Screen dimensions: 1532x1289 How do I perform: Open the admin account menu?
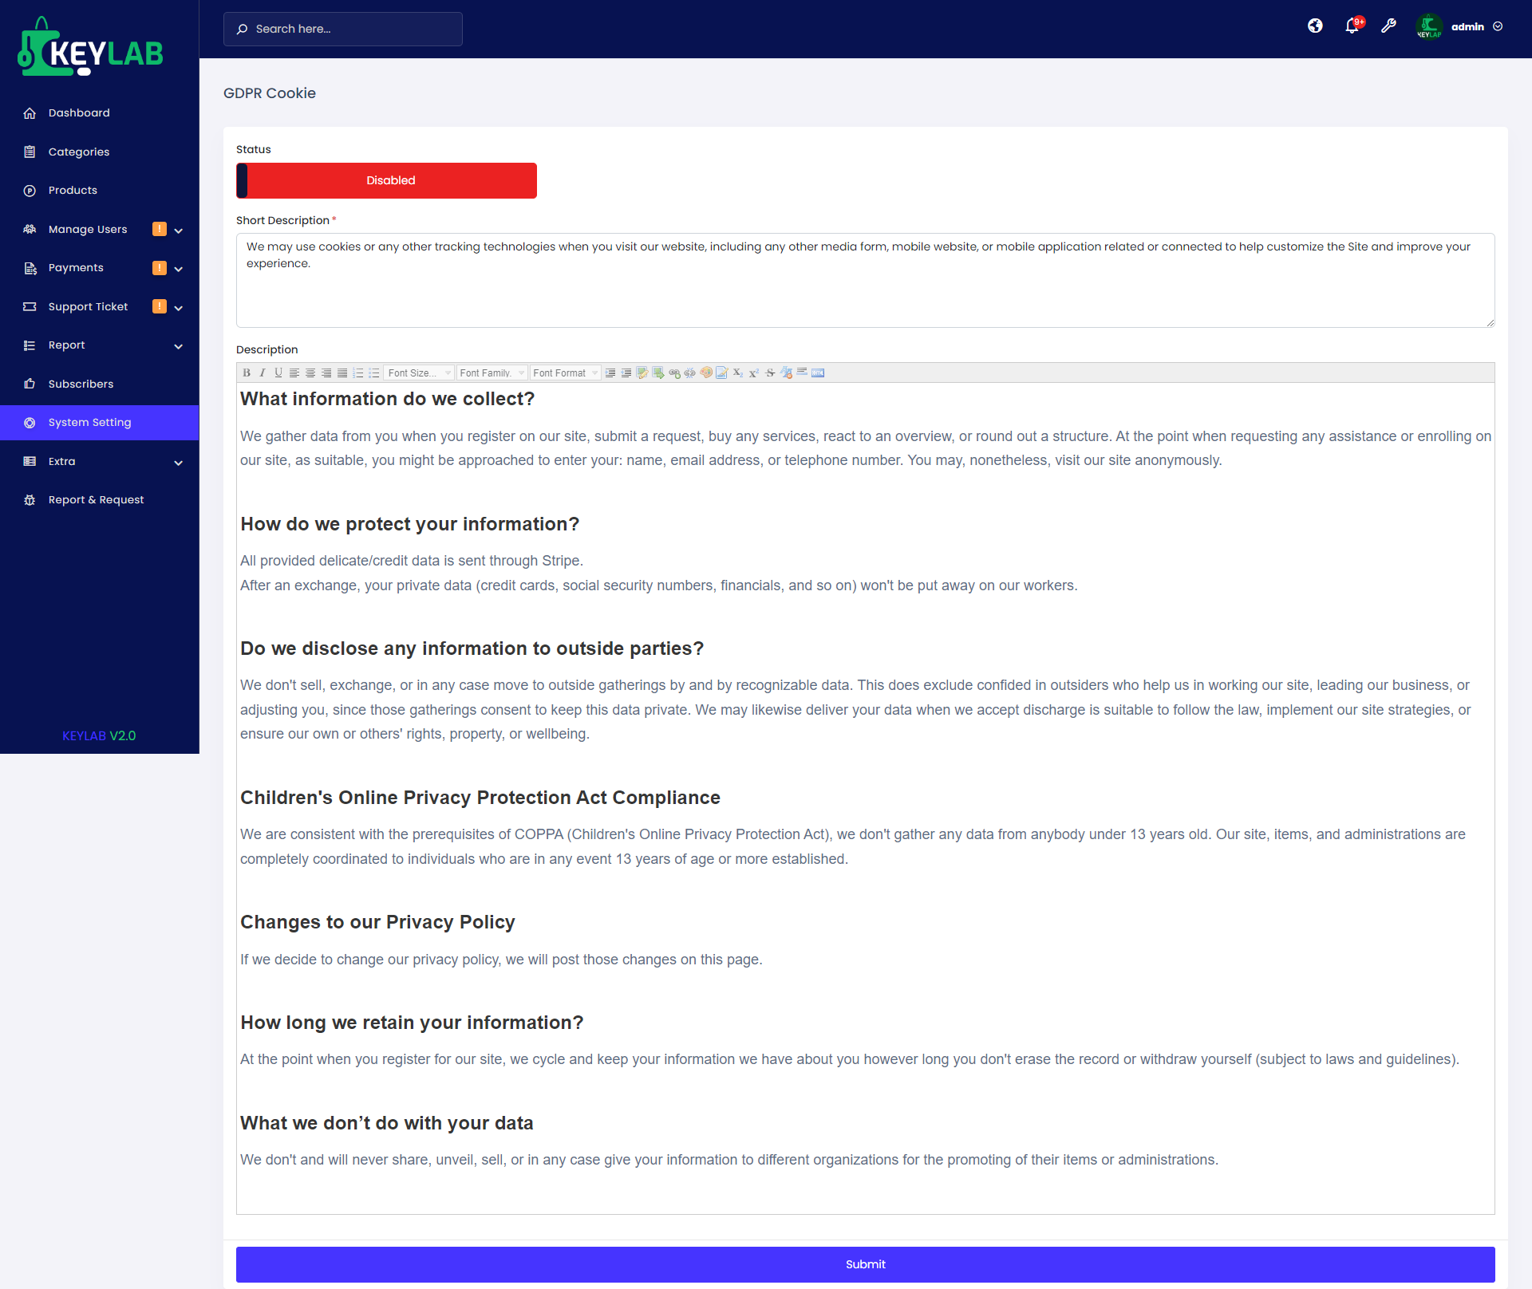pyautogui.click(x=1467, y=26)
